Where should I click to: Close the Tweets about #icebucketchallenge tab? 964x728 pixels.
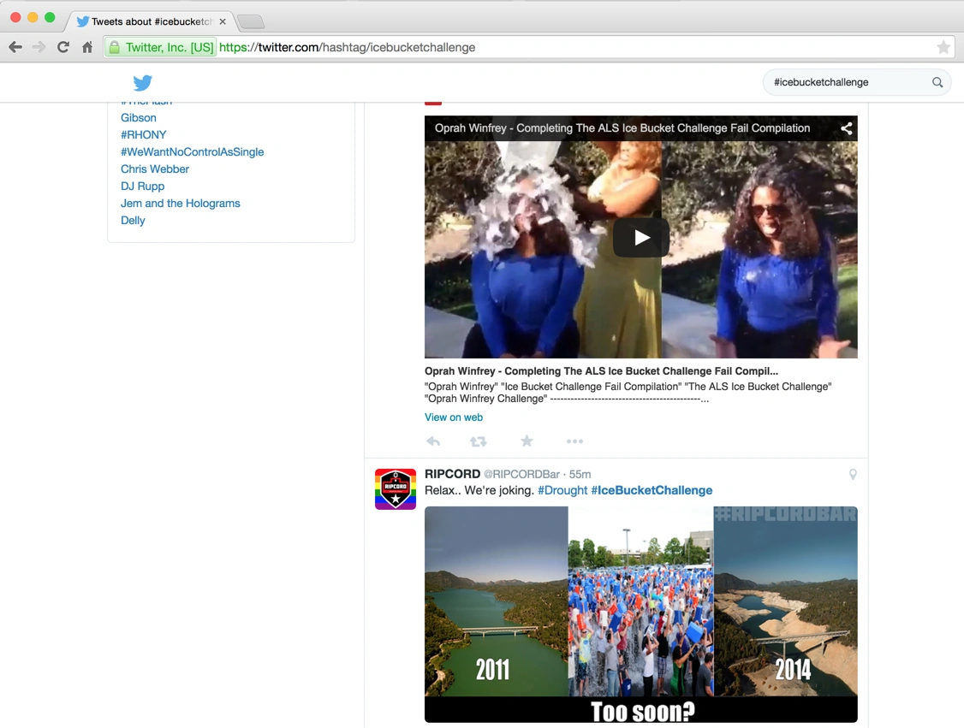tap(223, 21)
